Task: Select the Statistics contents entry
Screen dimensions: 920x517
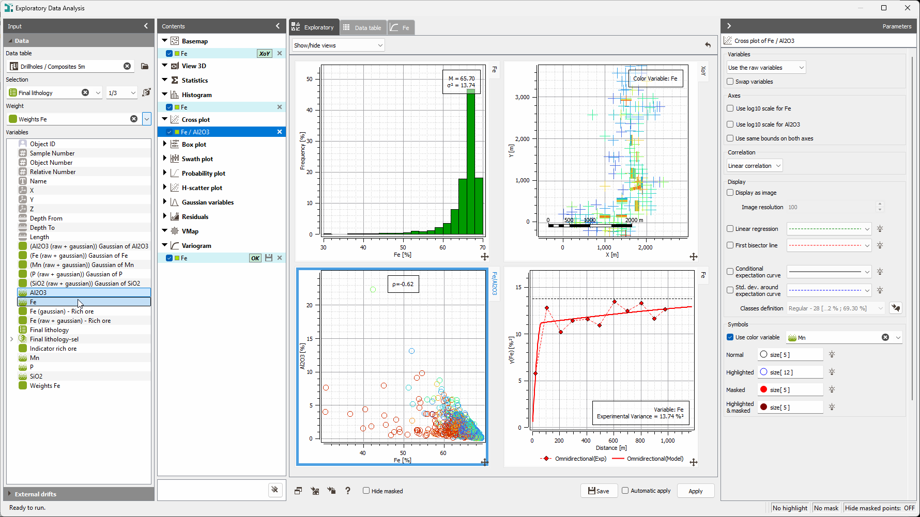Action: 194,80
